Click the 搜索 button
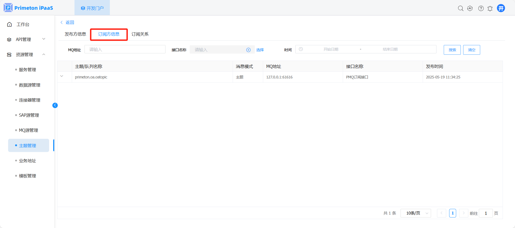 (452, 50)
